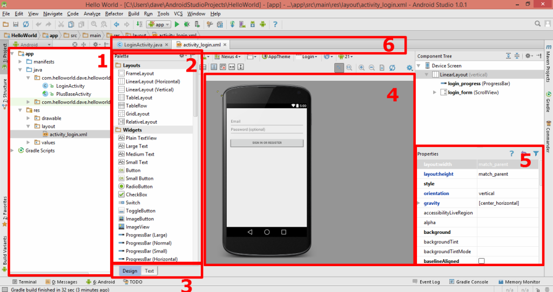553x292 pixels.
Task: Click the Cut scissors icon
Action: [61, 24]
